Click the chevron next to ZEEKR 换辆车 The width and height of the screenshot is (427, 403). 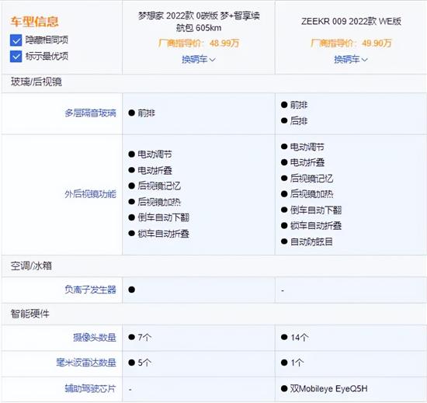pos(364,60)
